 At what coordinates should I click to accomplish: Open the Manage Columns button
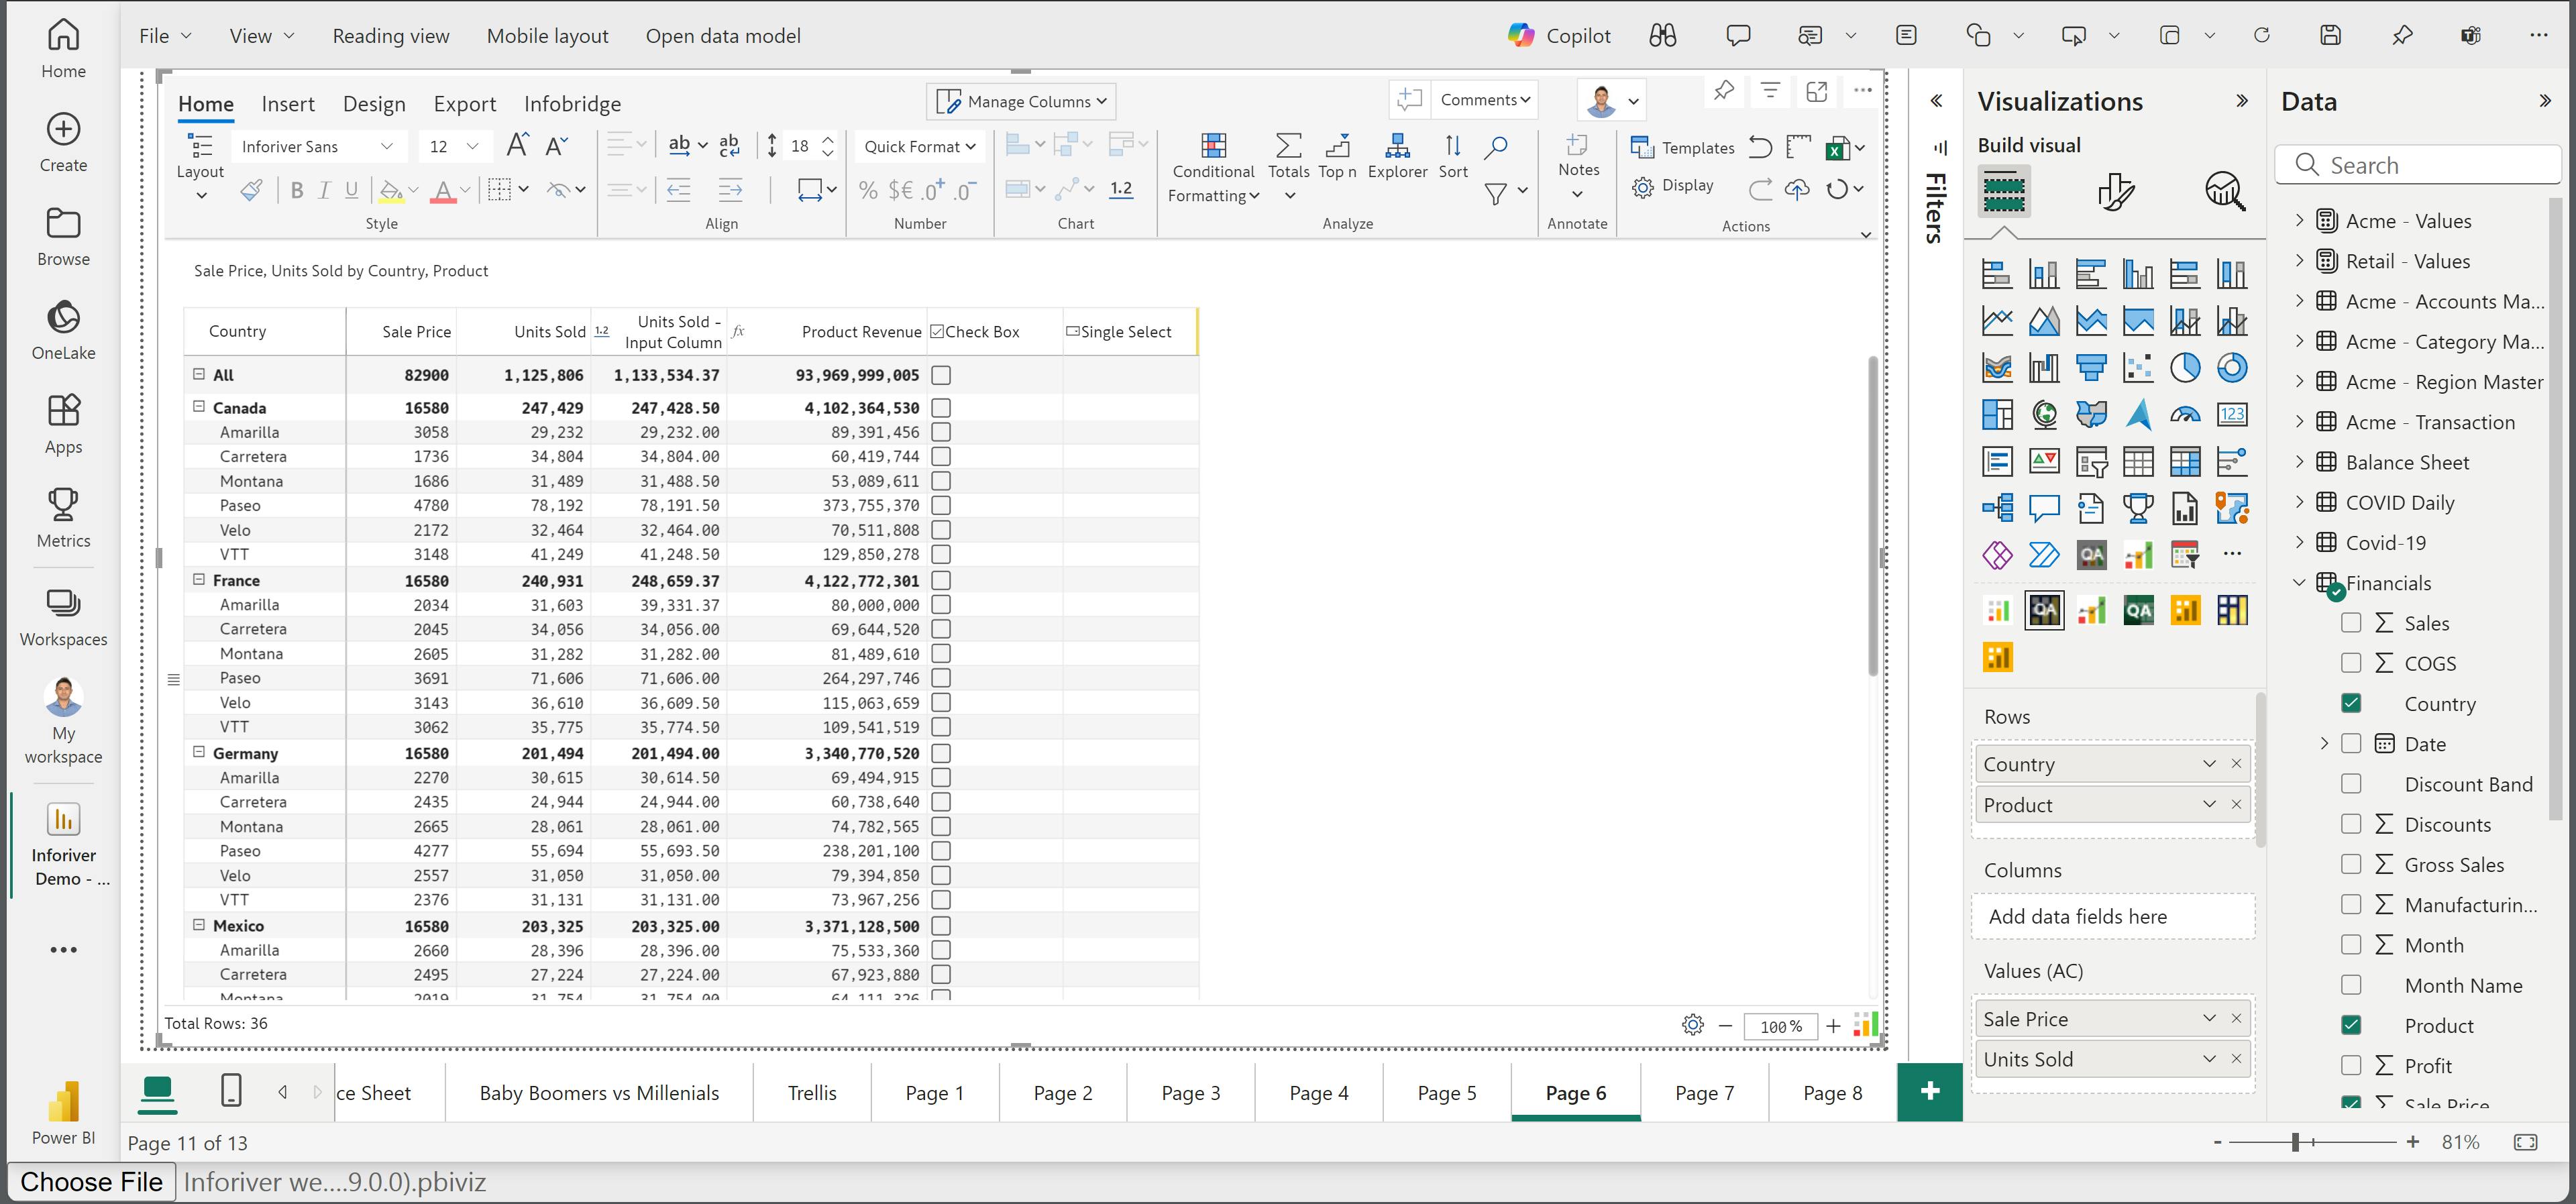(x=1022, y=102)
